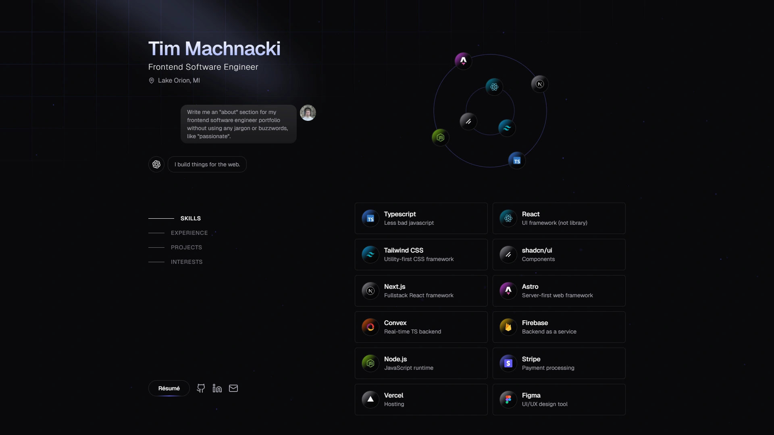Click the email envelope icon
The image size is (774, 435).
tap(233, 388)
